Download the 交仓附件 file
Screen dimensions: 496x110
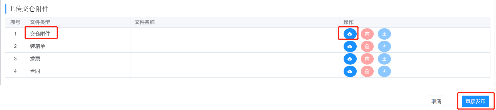(x=384, y=34)
